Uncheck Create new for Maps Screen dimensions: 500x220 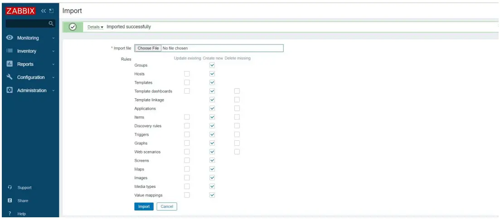point(212,169)
